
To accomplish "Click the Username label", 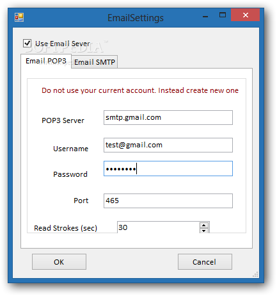I will pyautogui.click(x=70, y=149).
